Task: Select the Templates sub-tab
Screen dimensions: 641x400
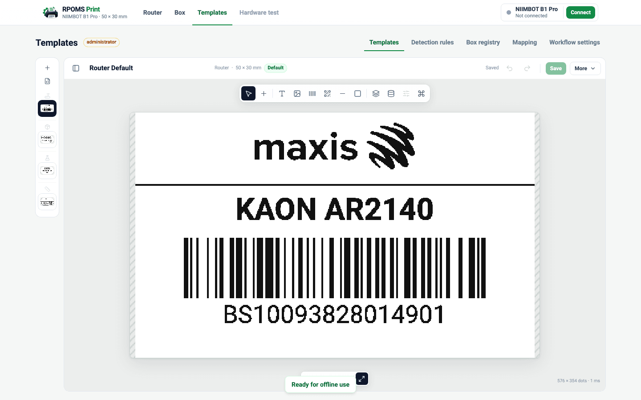Action: [x=384, y=42]
